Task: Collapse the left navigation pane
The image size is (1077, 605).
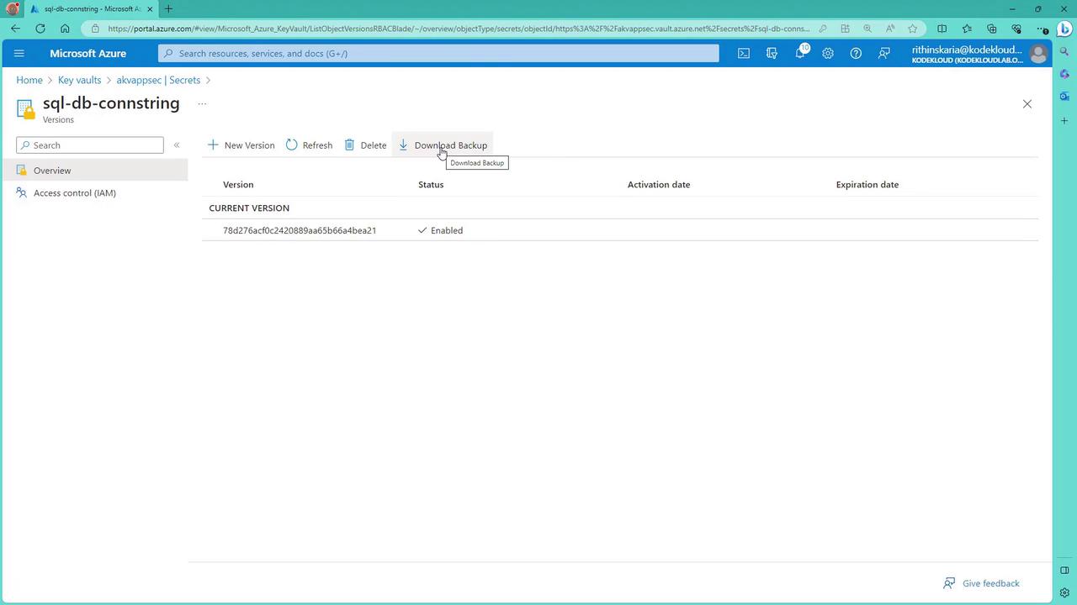Action: coord(177,145)
